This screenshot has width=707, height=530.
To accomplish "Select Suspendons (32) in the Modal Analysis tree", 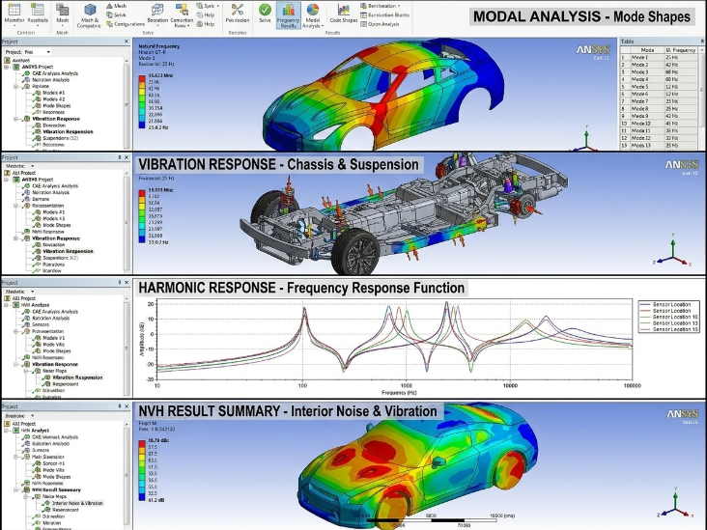I will pyautogui.click(x=61, y=138).
